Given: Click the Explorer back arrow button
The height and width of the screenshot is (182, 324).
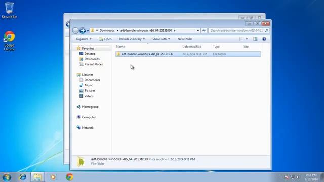Looking at the screenshot, I should click(75, 31).
